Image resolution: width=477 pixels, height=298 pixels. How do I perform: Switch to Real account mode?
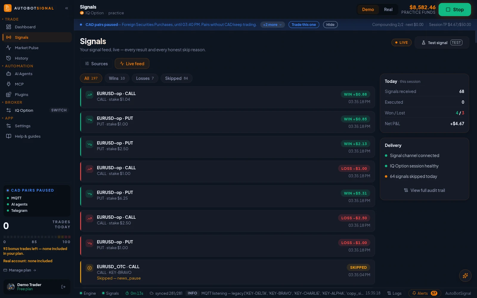pyautogui.click(x=388, y=10)
